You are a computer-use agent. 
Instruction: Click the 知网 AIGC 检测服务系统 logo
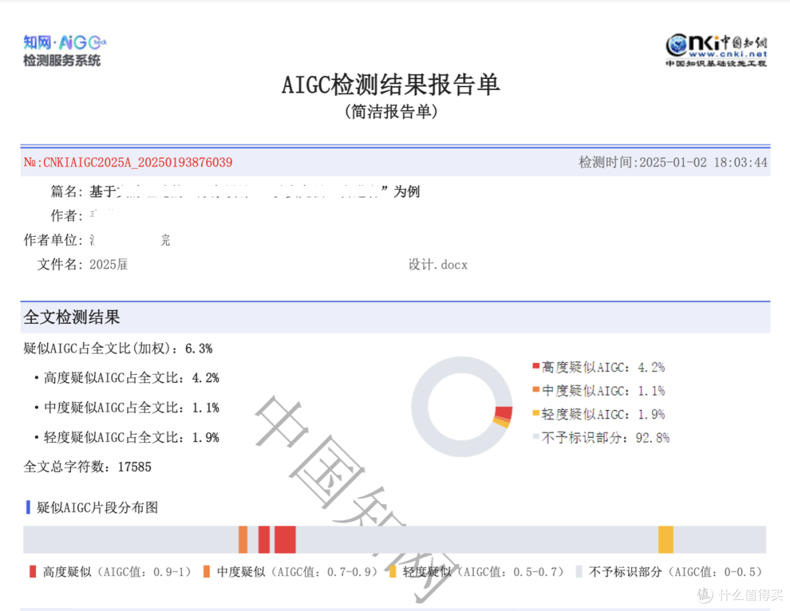pyautogui.click(x=64, y=51)
